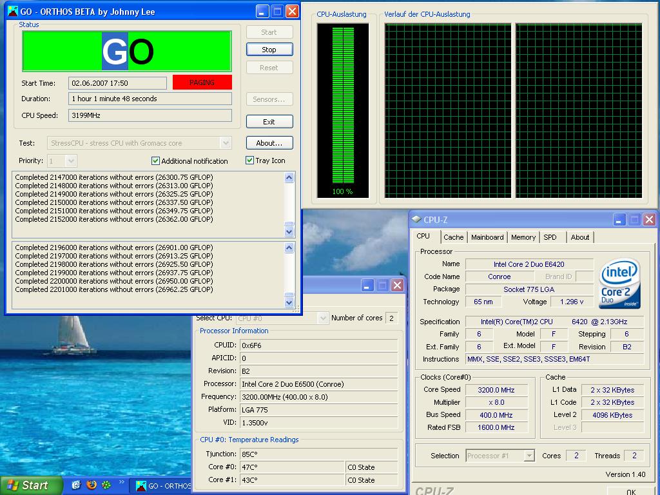
Task: Open the Select CPU dropdown
Action: pyautogui.click(x=323, y=318)
